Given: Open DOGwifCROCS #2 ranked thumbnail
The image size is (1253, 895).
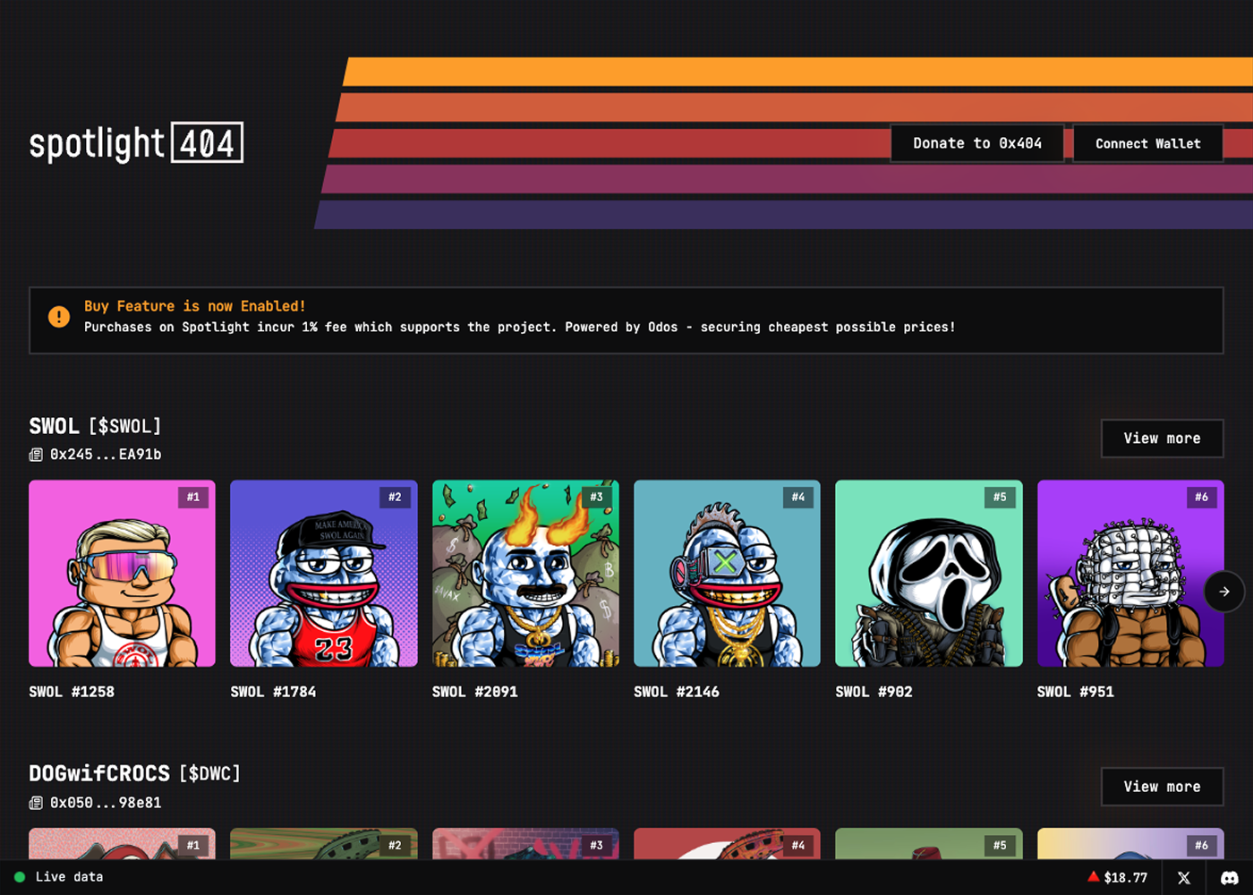Looking at the screenshot, I should tap(324, 843).
